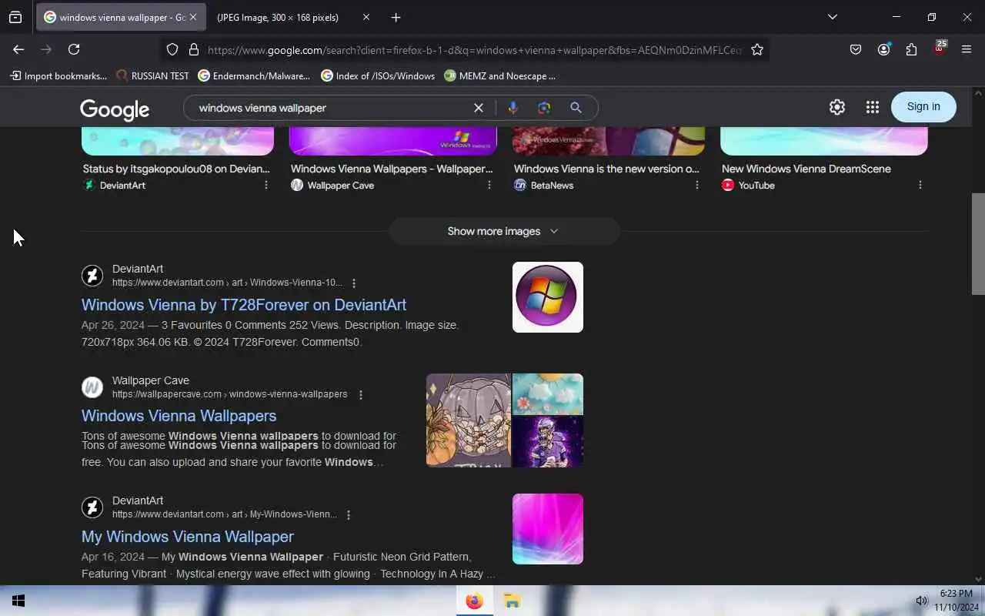
Task: Open more options for BetaNews image result
Action: click(x=697, y=185)
